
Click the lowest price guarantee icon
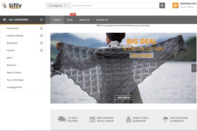[127, 119]
